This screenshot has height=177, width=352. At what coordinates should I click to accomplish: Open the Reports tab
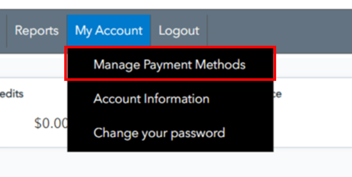37,31
